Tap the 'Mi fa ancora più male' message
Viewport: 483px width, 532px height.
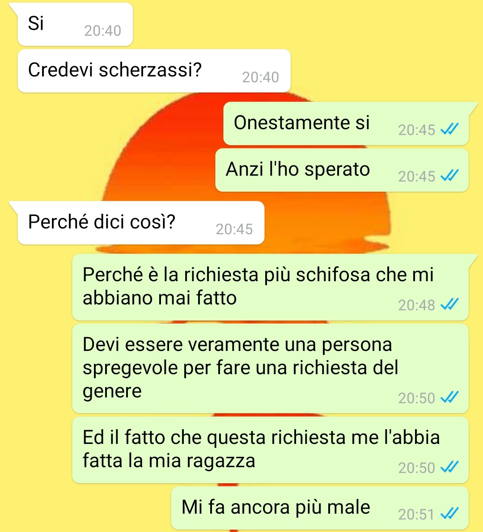point(320,508)
